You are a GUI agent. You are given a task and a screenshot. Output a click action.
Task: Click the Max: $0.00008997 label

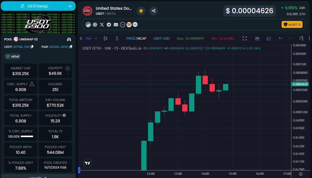click(x=190, y=39)
